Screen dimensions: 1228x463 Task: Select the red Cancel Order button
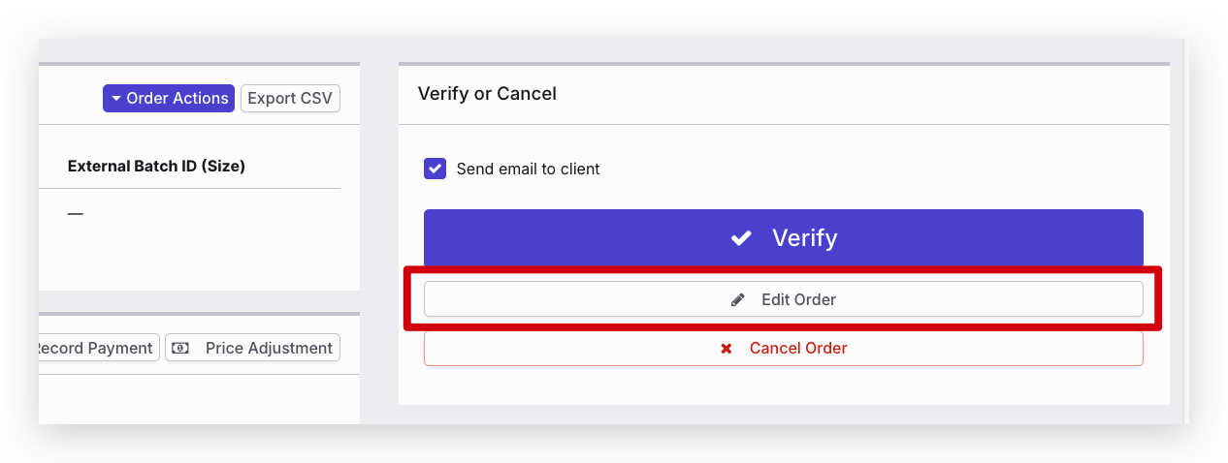[783, 349]
